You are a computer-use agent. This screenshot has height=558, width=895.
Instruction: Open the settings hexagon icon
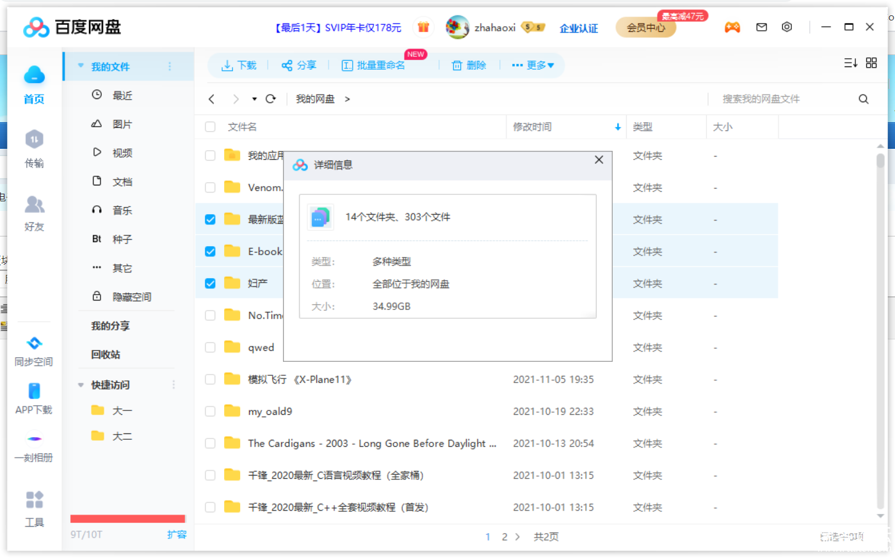point(787,27)
